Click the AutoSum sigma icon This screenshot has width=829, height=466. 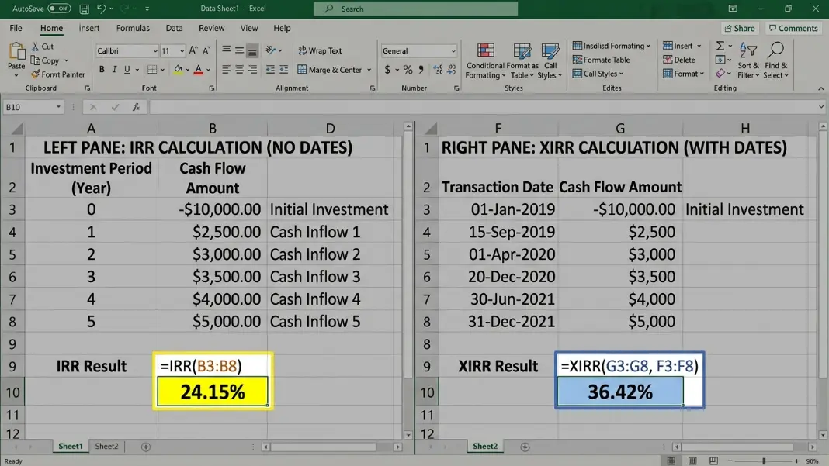tap(720, 46)
